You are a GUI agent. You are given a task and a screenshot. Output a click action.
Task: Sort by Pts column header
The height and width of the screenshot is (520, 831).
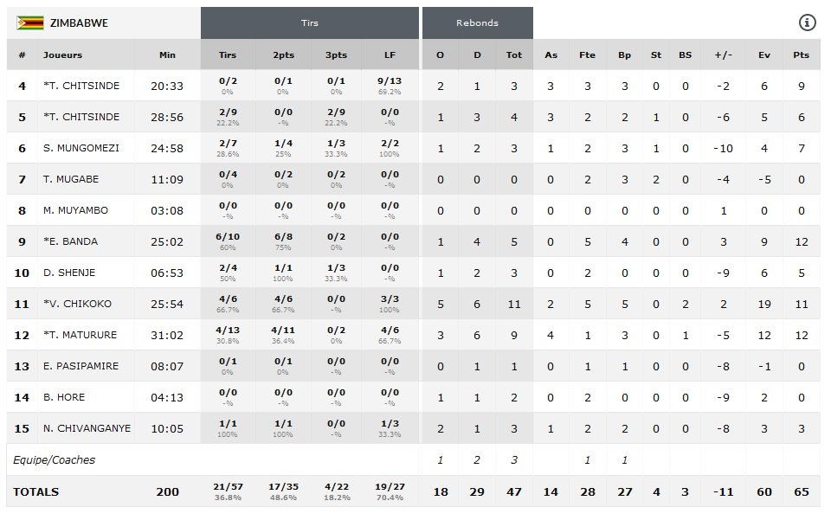coord(801,55)
